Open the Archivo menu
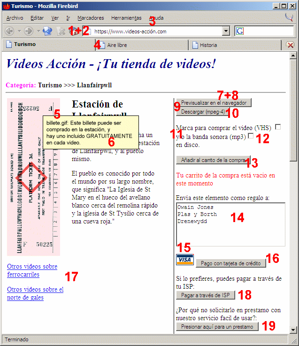This screenshot has height=346, width=299. click(x=15, y=18)
